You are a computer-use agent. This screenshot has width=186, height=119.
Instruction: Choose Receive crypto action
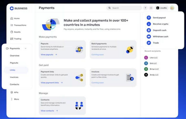tap(161, 24)
